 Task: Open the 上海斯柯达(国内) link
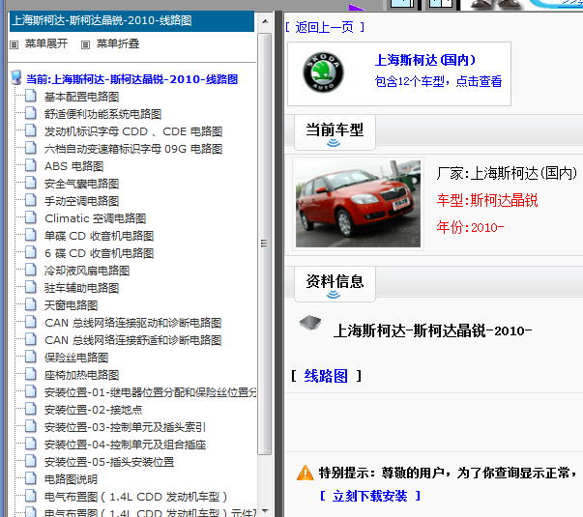point(425,60)
